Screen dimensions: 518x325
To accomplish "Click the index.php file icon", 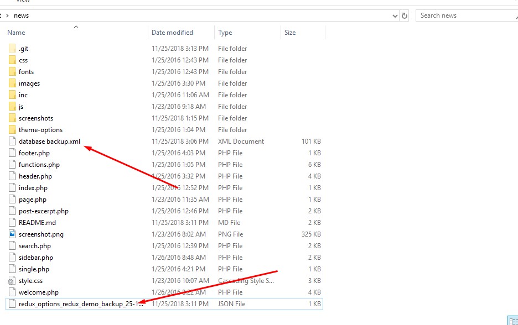I will click(12, 188).
